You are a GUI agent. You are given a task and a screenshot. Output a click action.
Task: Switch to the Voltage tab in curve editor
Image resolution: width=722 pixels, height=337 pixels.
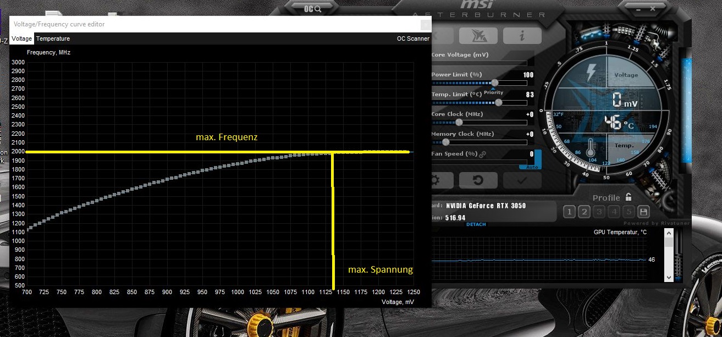pos(22,38)
